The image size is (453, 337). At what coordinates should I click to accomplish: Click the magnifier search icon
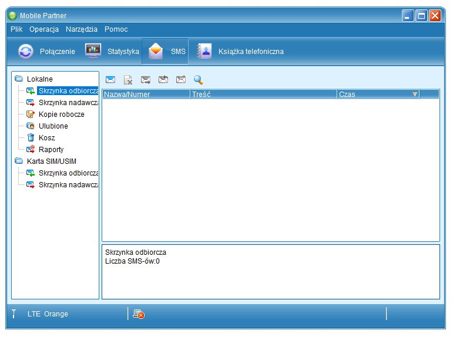[199, 80]
